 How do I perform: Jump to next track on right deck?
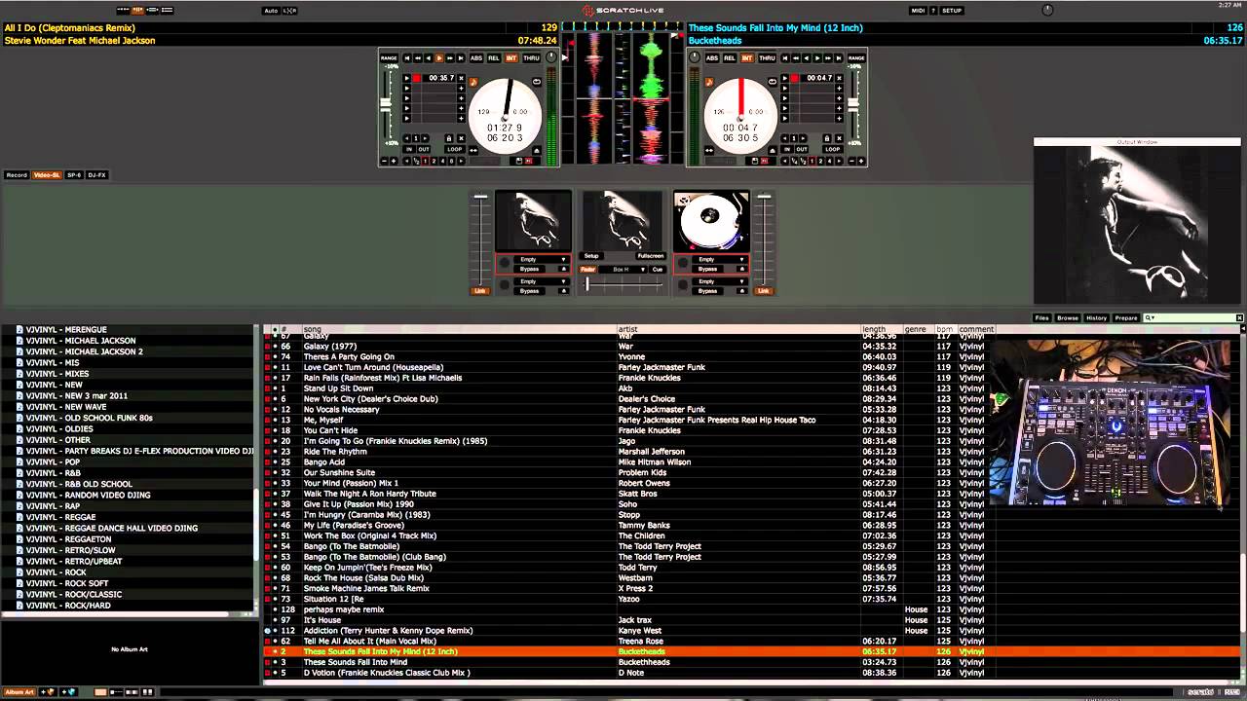pyautogui.click(x=839, y=58)
